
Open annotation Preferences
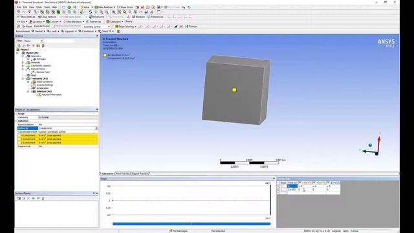coord(155,17)
